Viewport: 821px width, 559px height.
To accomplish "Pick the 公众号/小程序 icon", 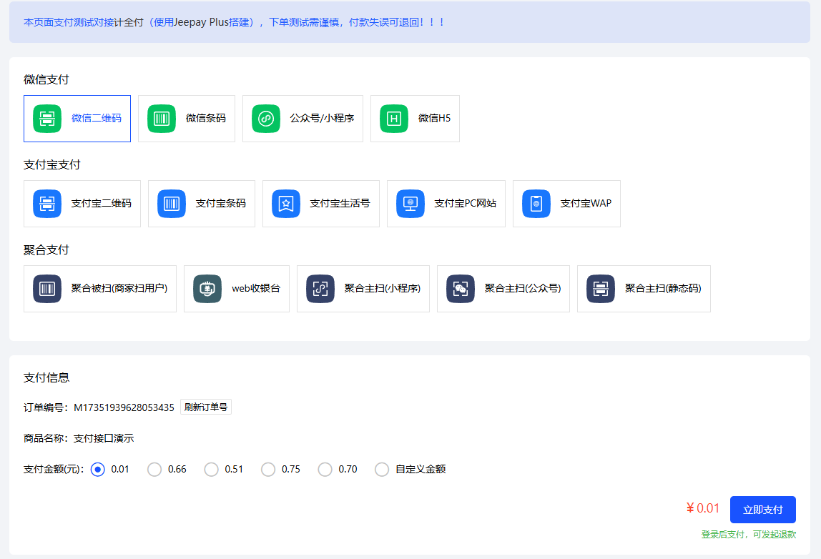I will (266, 119).
